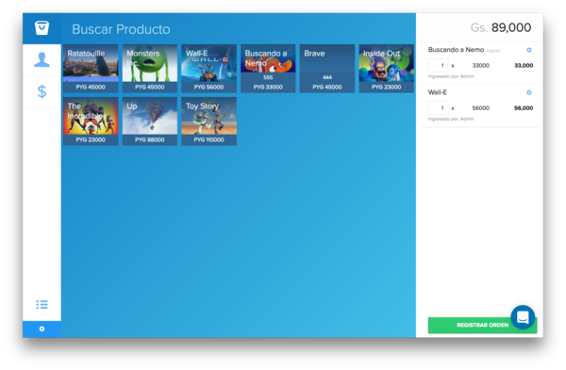Select the Toy Story product tile

[209, 121]
